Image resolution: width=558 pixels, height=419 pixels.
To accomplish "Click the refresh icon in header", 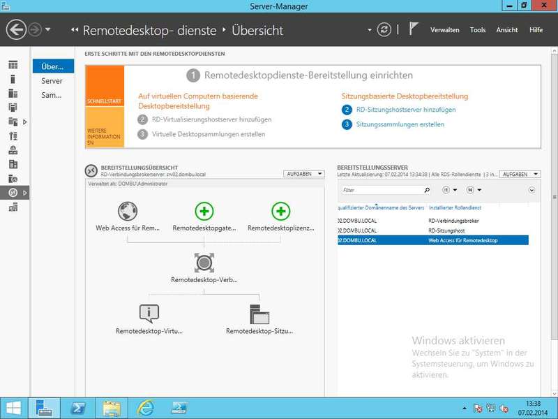I will pos(384,30).
